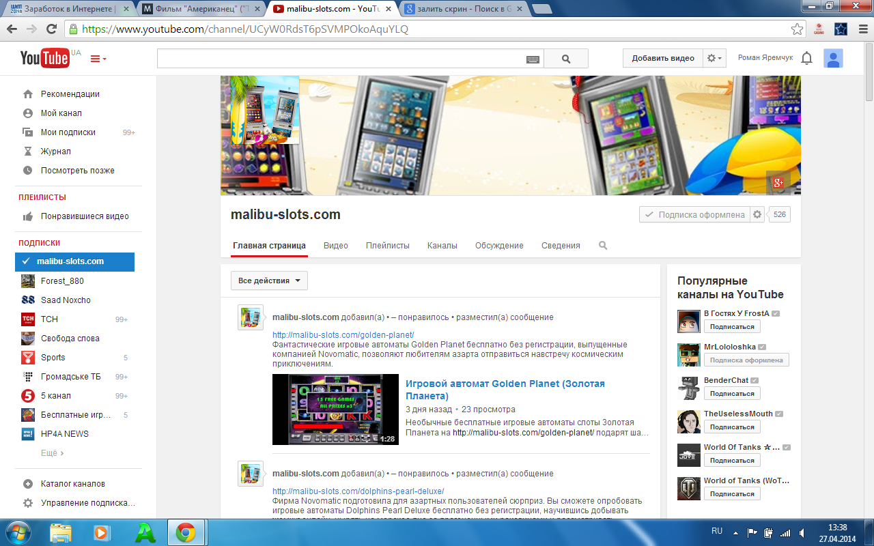This screenshot has height=546, width=874.
Task: Click the Добавить видео button
Action: pos(663,58)
